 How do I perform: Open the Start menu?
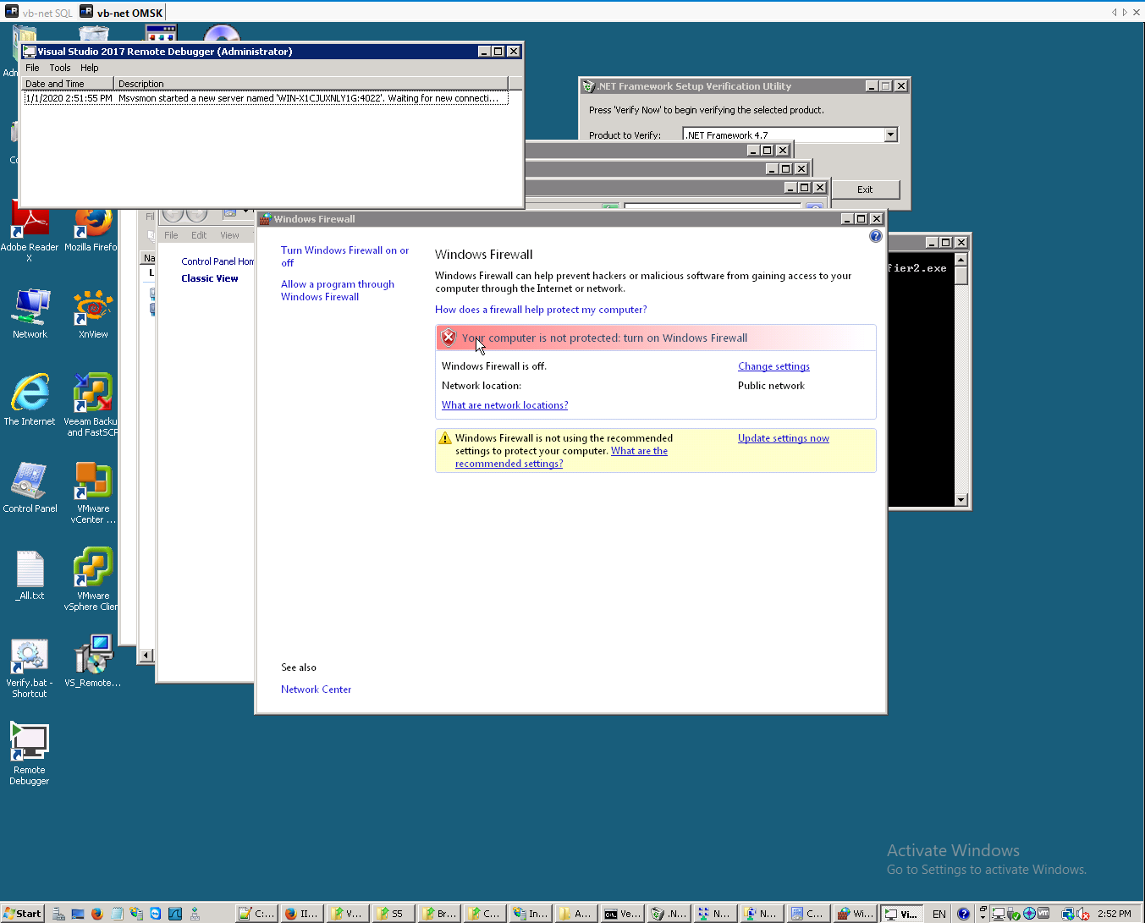point(23,914)
